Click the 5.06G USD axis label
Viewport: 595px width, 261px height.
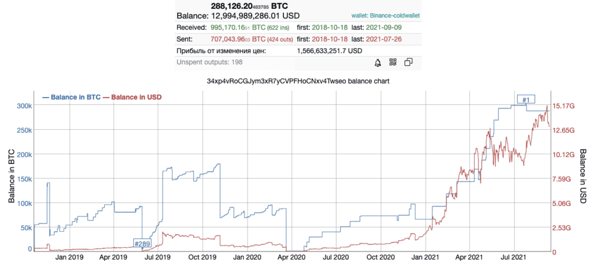pos(562,203)
